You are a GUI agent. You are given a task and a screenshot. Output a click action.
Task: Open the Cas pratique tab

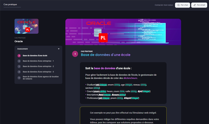10,4
